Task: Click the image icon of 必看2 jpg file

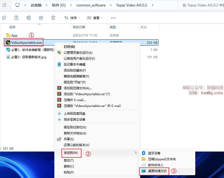Action: click(8, 57)
